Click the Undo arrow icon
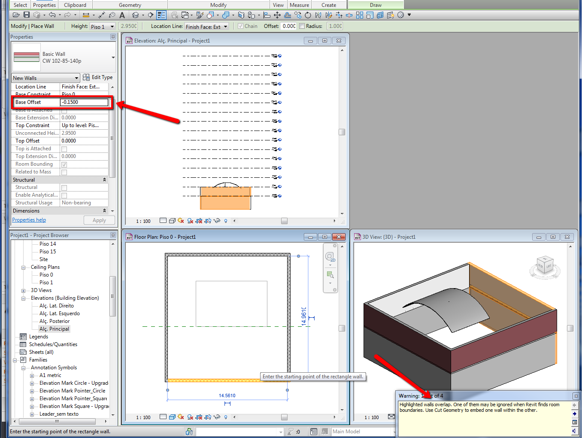 click(52, 15)
